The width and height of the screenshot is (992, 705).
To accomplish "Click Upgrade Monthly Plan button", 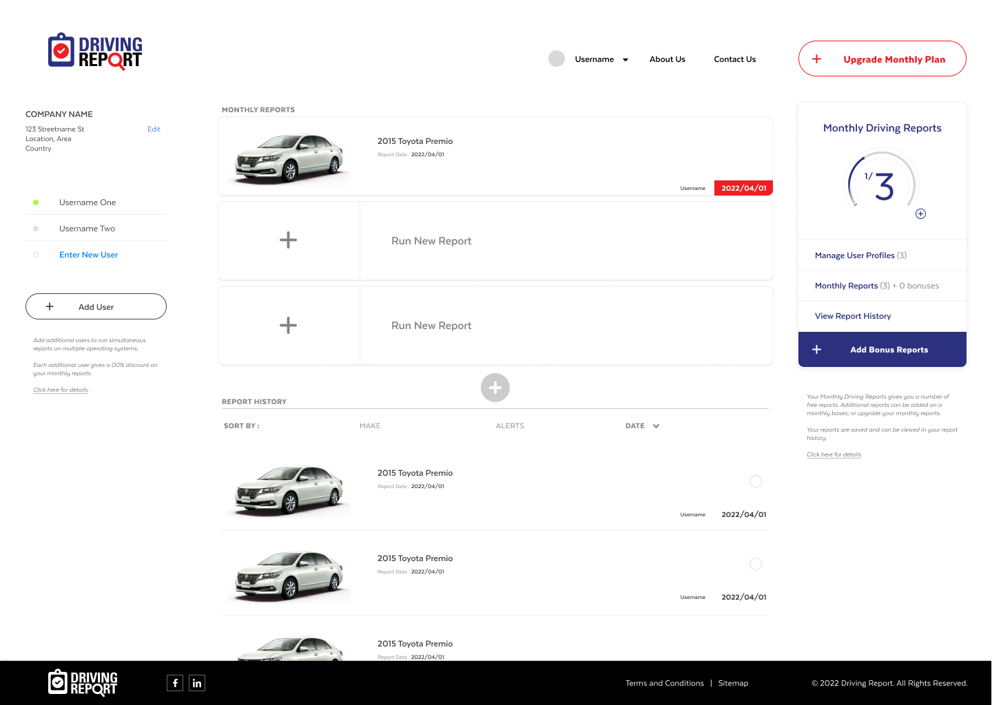I will coord(882,59).
